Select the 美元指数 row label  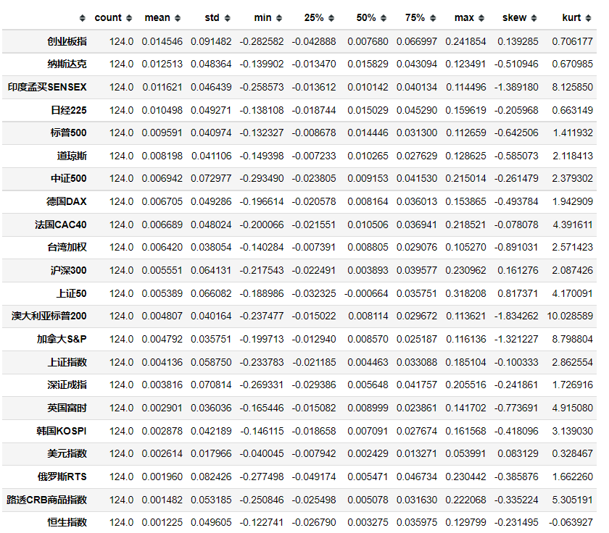(x=67, y=454)
